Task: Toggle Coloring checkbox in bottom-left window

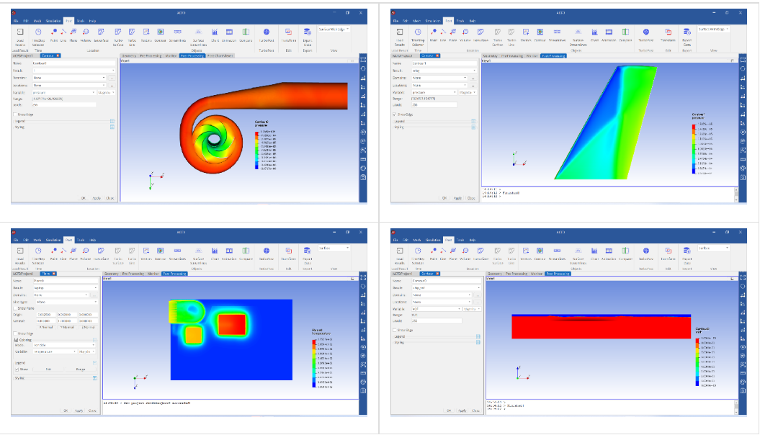Action: tap(17, 340)
